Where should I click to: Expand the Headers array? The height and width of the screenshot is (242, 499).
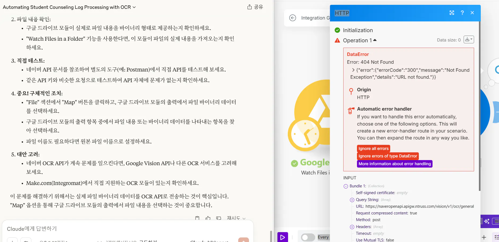click(352, 227)
